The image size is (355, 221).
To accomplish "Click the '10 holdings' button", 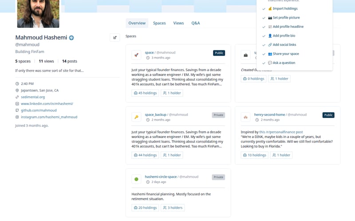I will [254, 155].
